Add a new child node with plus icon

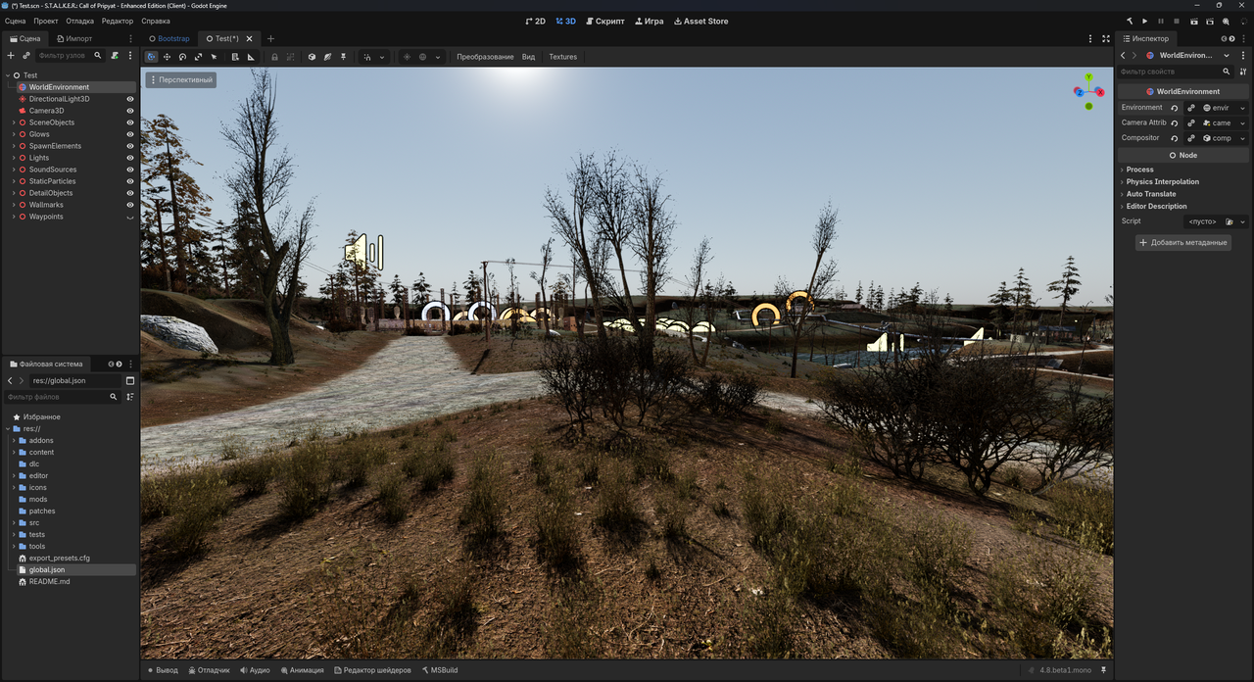[x=11, y=56]
